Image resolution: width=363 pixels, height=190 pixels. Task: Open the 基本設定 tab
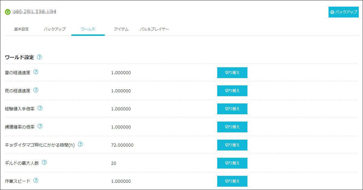click(21, 29)
